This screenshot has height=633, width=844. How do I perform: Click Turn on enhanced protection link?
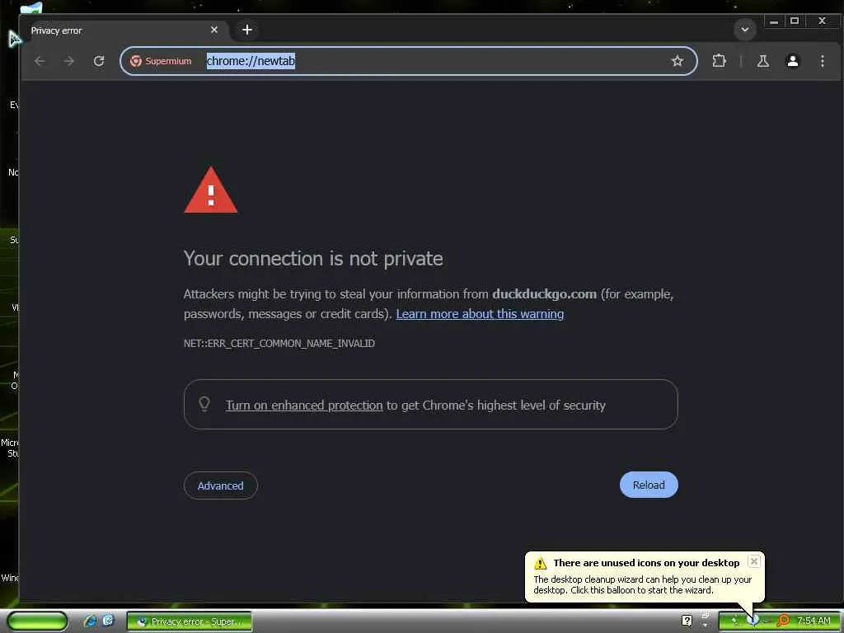304,406
